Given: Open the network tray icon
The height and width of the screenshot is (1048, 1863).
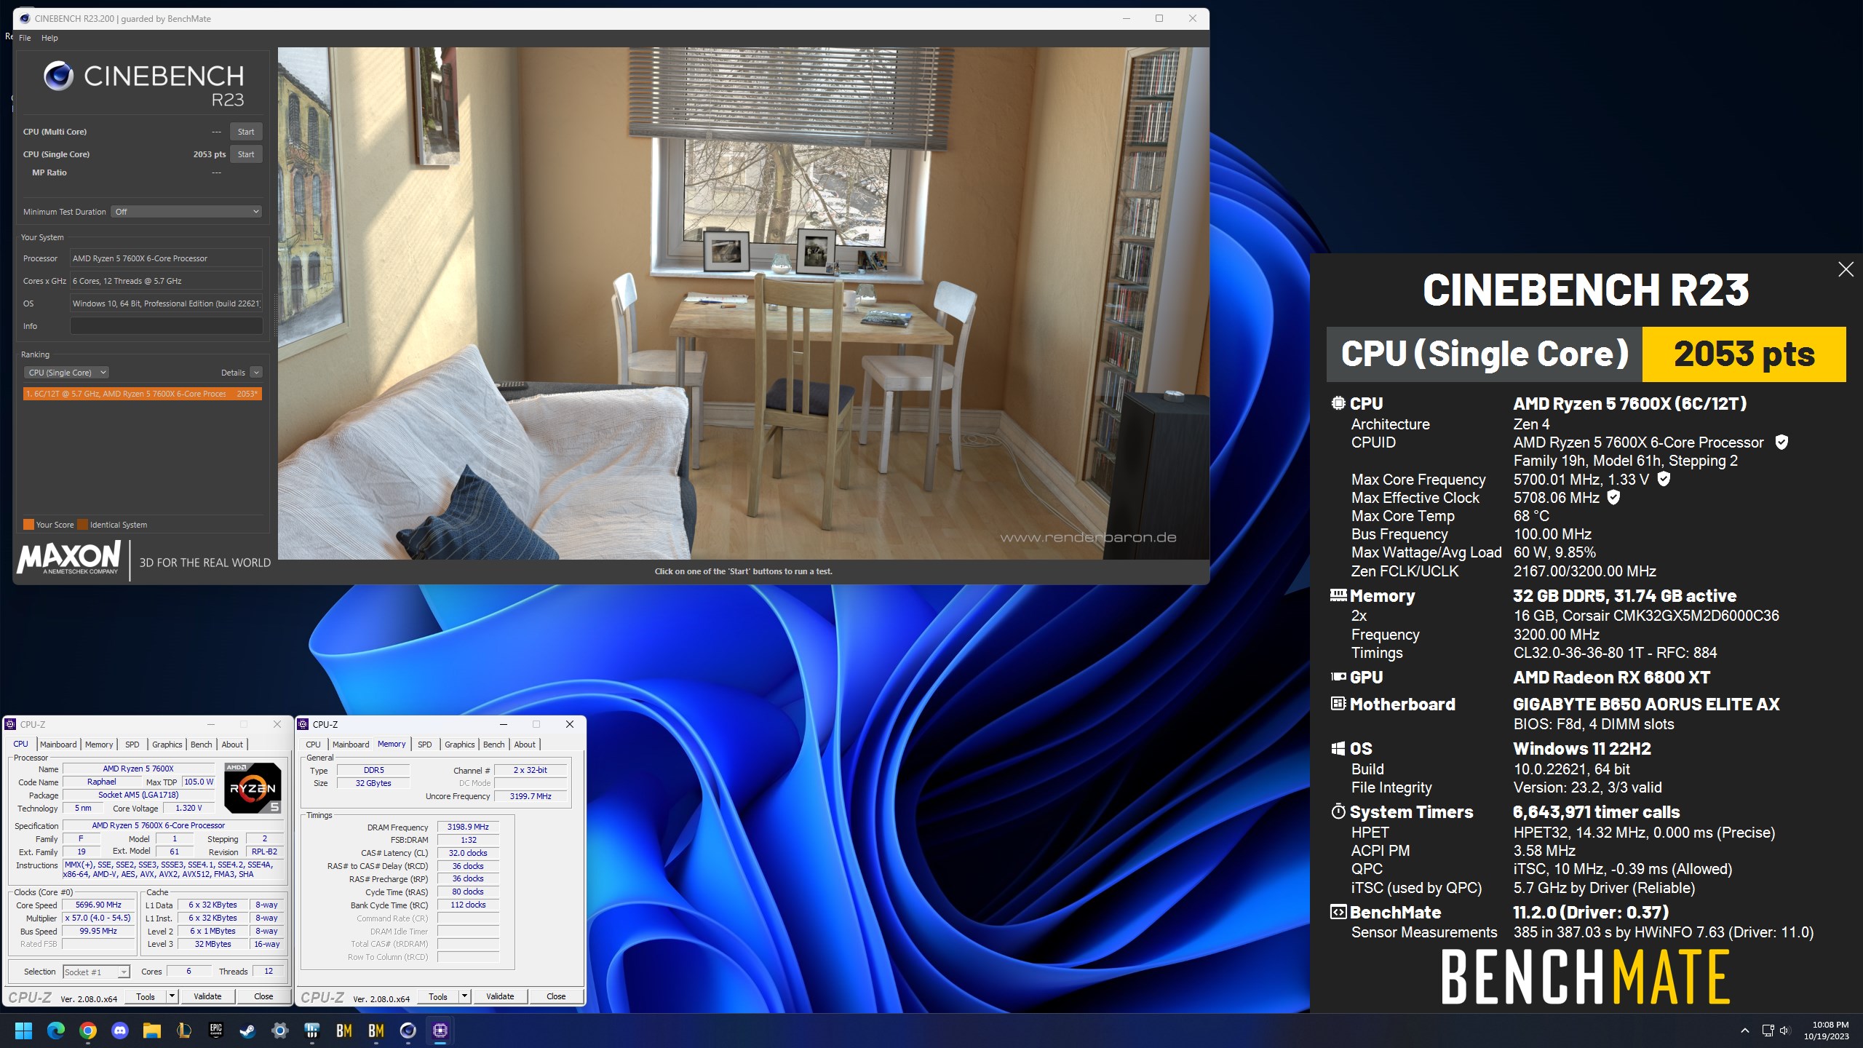Looking at the screenshot, I should tap(1768, 1031).
